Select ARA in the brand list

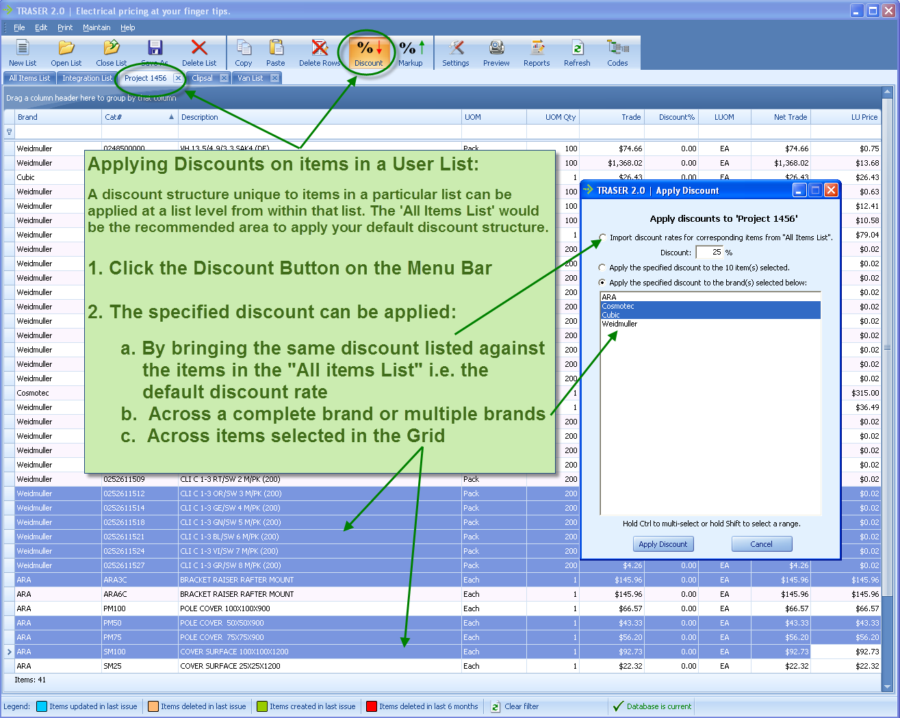(x=710, y=297)
